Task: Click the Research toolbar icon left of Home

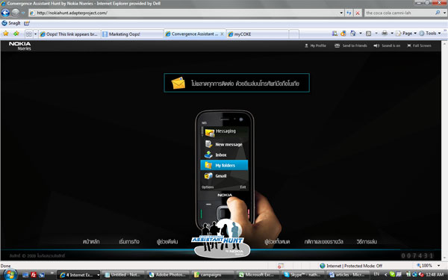Action: coord(335,34)
